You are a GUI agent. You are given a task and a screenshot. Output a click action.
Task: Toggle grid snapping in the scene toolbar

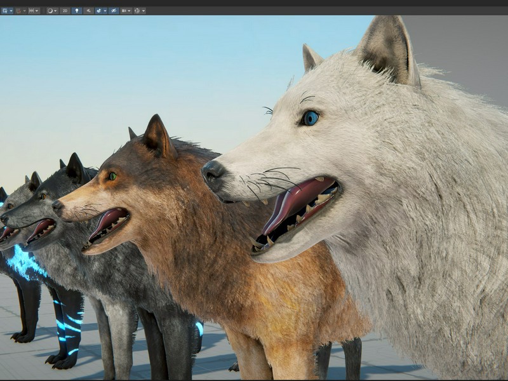click(x=5, y=11)
